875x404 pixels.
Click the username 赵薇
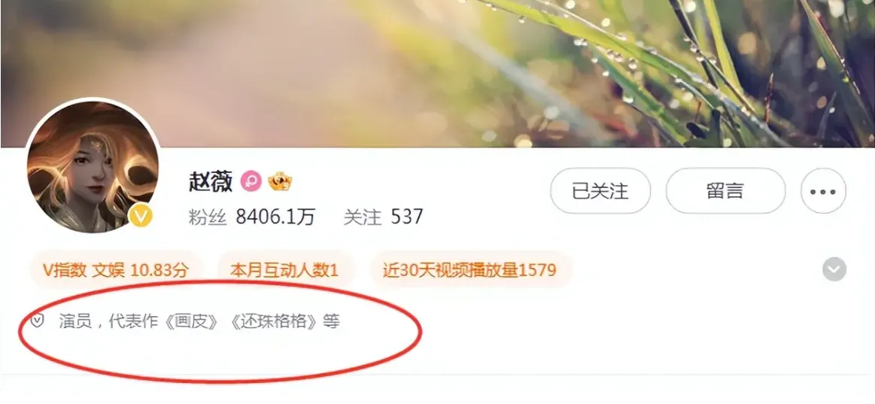[211, 182]
